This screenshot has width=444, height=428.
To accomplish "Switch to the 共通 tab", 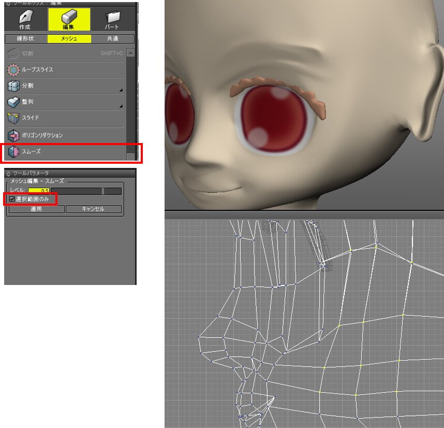I will tap(113, 38).
